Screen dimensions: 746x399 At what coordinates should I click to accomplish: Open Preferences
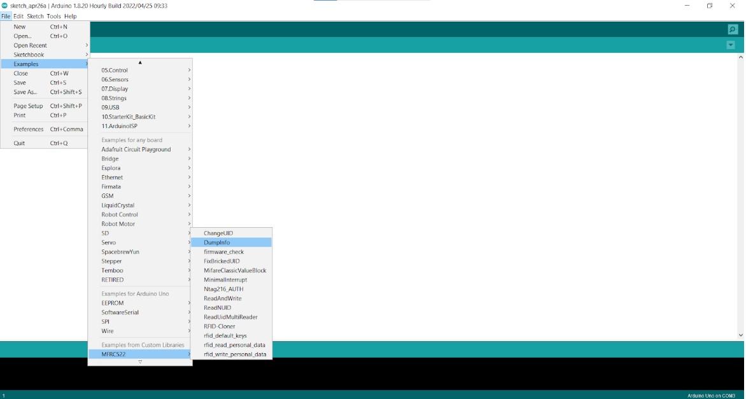coord(45,129)
